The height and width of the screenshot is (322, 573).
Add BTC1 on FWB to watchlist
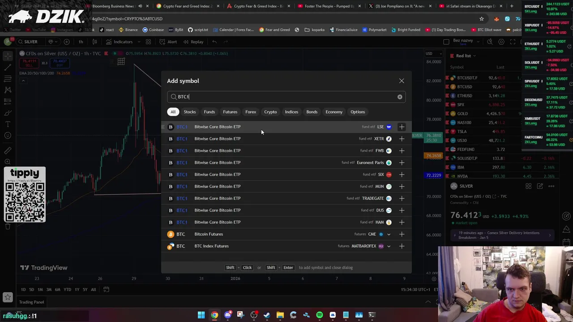tap(402, 151)
